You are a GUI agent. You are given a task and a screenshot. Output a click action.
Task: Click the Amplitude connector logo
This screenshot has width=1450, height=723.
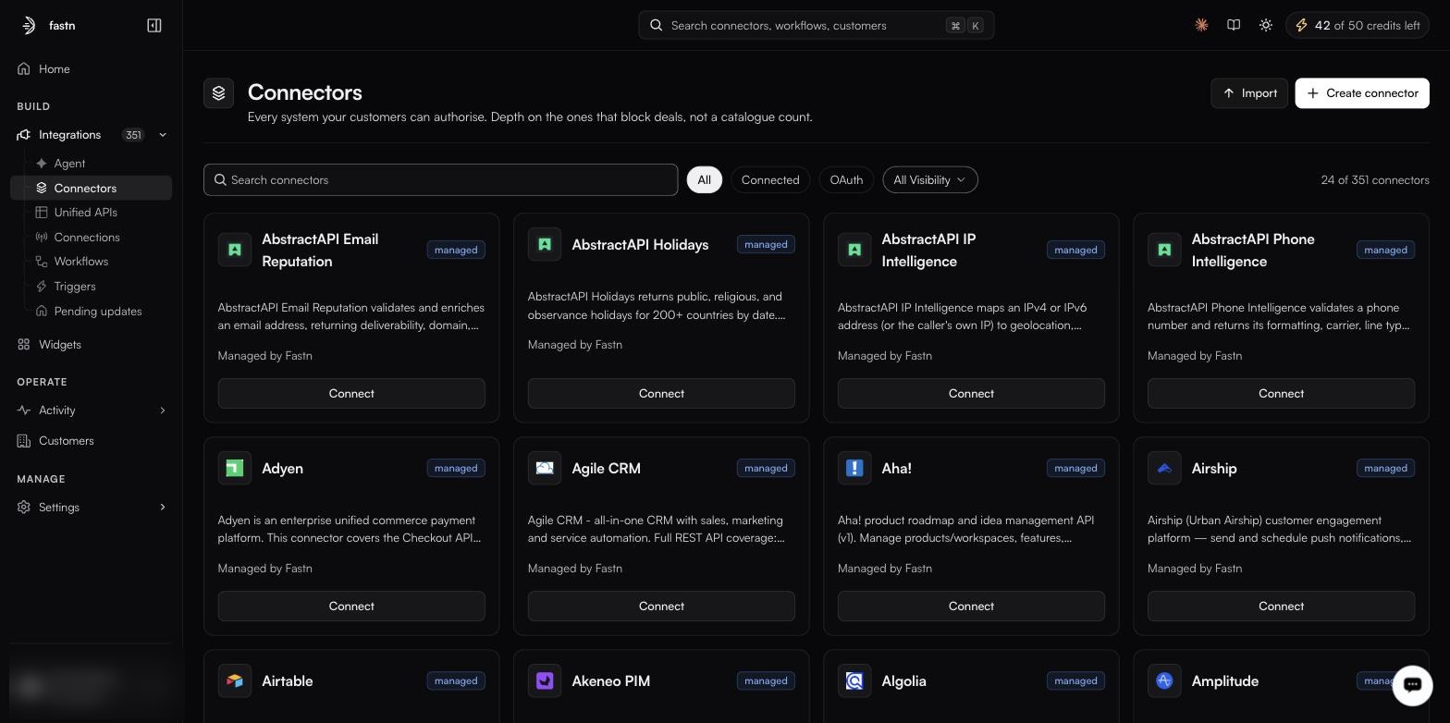1164,680
